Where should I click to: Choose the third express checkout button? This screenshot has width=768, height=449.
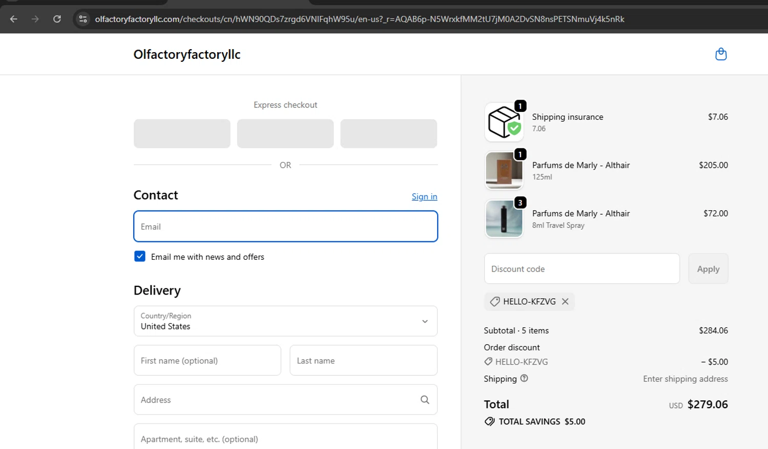tap(389, 133)
